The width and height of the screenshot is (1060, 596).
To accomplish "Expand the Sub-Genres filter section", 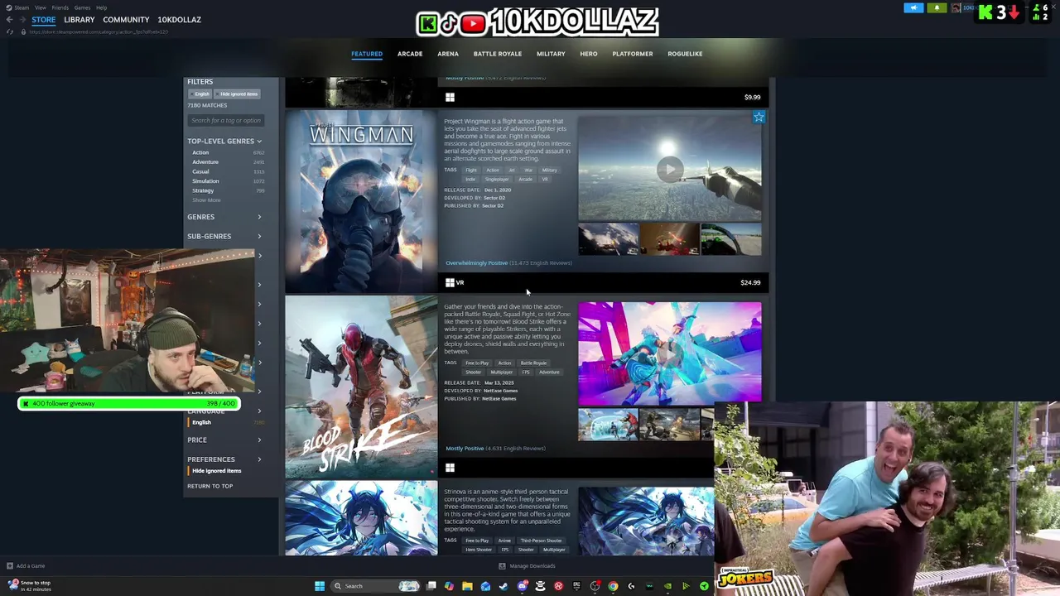I will pyautogui.click(x=259, y=237).
